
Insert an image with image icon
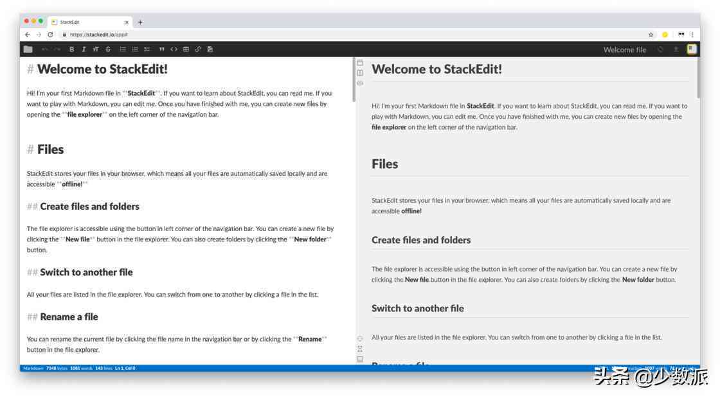pos(210,49)
